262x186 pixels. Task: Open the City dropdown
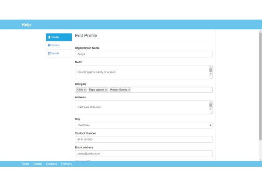pos(144,125)
